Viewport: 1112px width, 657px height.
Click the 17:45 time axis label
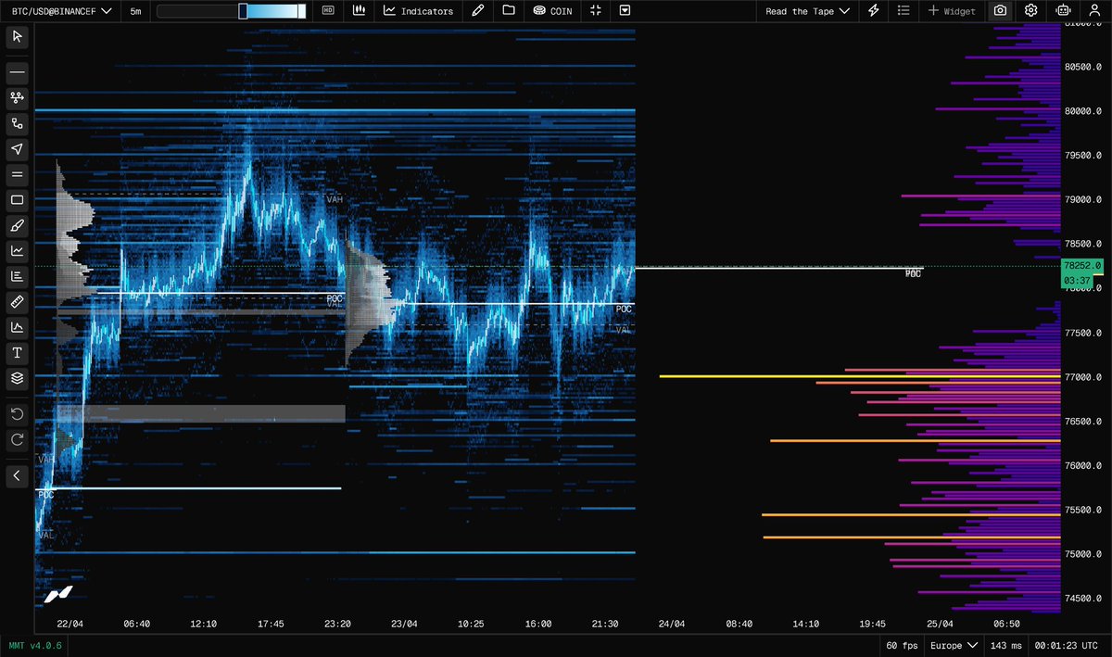pyautogui.click(x=271, y=624)
